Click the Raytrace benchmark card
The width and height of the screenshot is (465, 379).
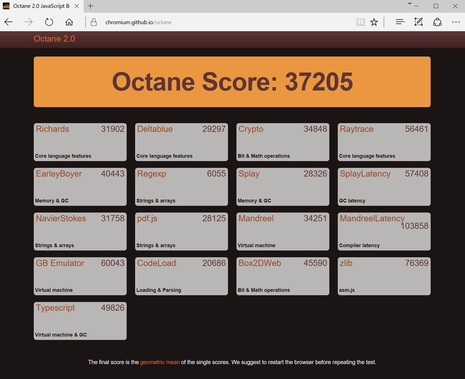[x=384, y=142]
